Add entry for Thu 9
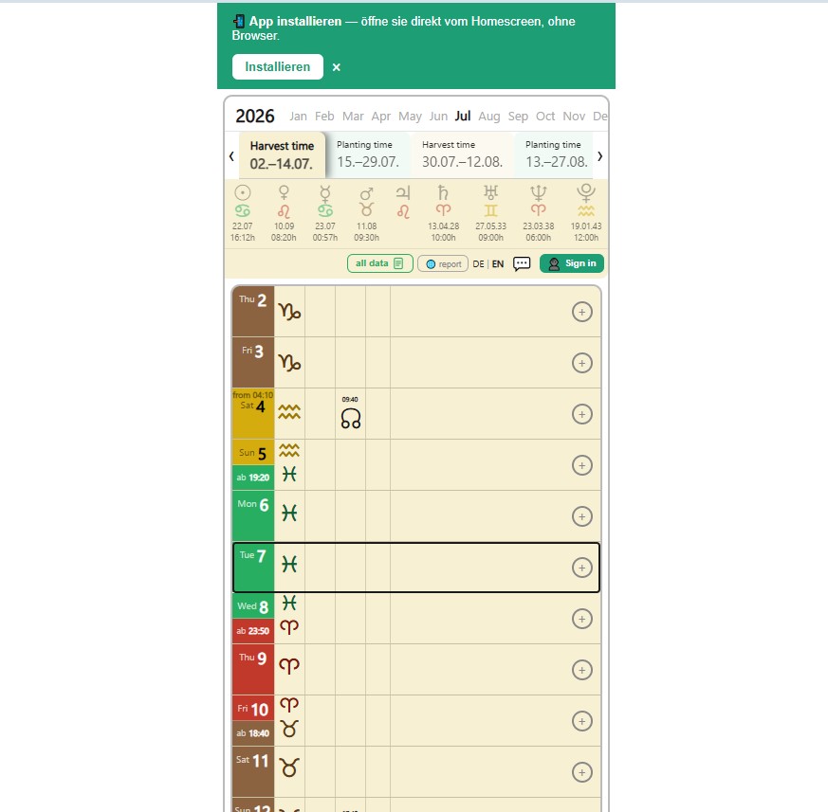Viewport: 828px width, 812px height. [582, 670]
